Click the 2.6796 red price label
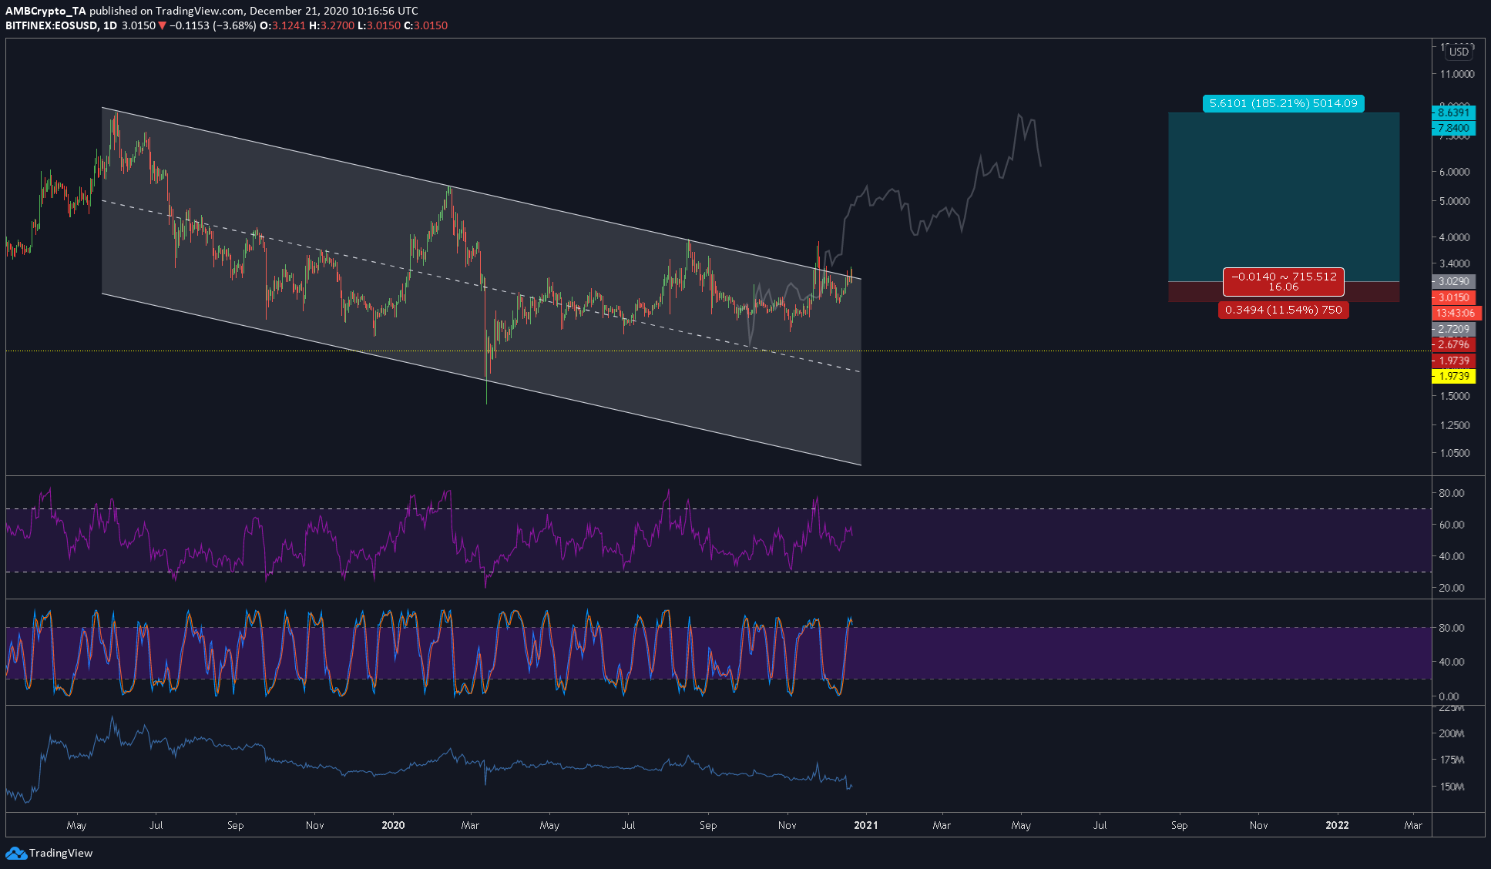This screenshot has height=869, width=1491. click(1453, 344)
